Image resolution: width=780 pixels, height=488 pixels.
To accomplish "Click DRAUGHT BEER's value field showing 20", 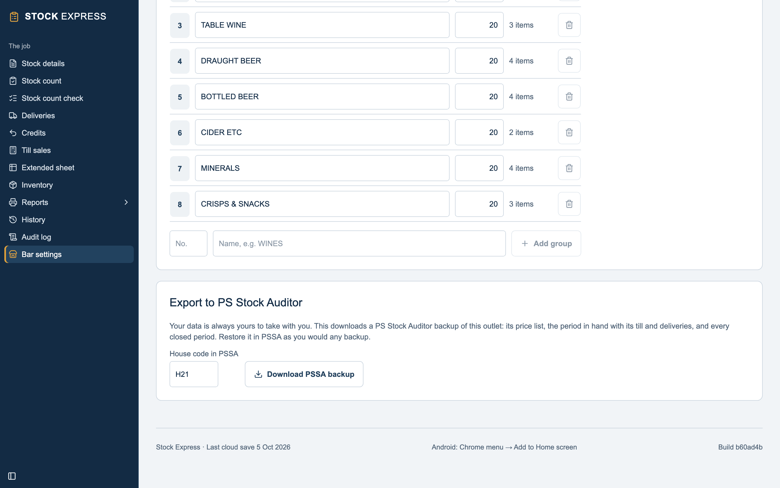I will 479,61.
